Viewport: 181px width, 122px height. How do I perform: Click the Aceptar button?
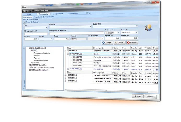coord(138,96)
